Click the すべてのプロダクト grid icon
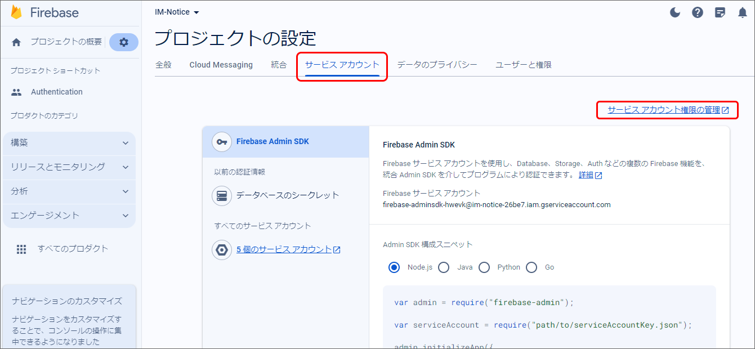 [x=21, y=249]
